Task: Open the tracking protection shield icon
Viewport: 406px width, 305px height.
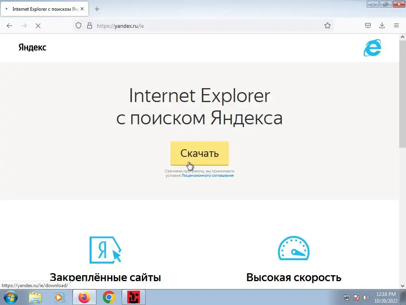Action: (x=79, y=26)
